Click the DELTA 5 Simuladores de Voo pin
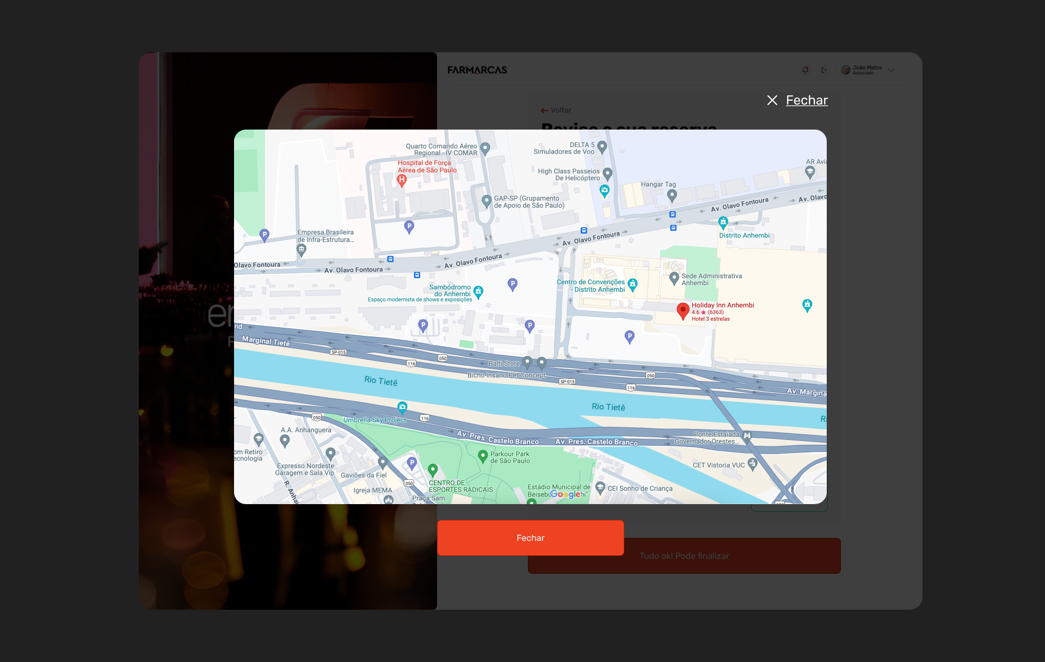The height and width of the screenshot is (662, 1045). 602,146
